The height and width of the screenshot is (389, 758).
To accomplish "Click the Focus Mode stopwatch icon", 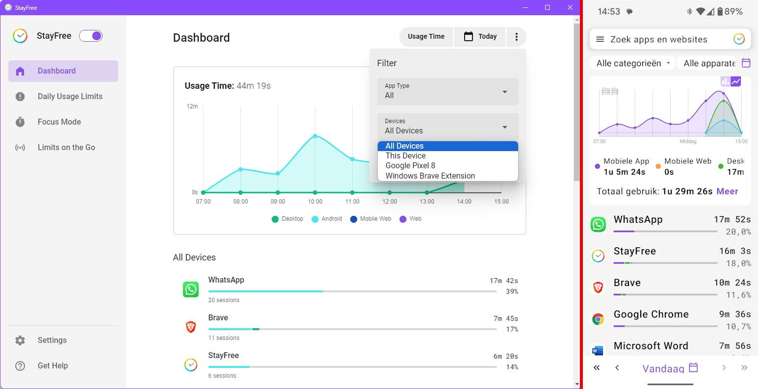I will tap(20, 122).
